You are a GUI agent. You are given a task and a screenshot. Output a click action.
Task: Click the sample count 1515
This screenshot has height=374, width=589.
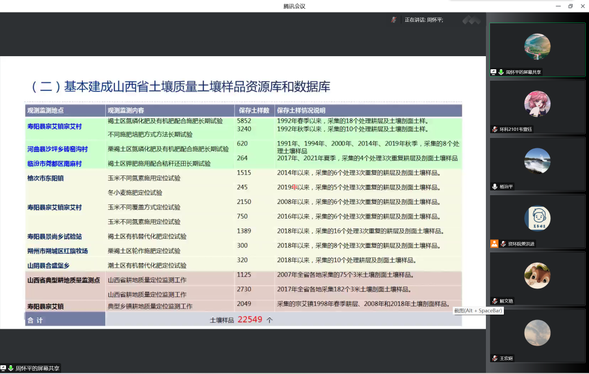point(244,173)
